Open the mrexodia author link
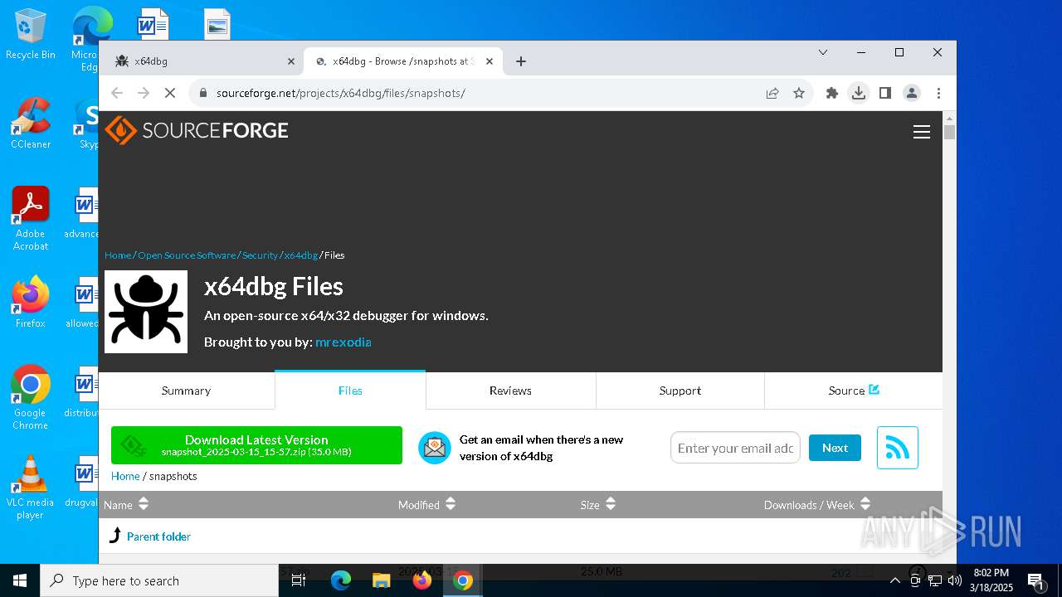Screen dimensions: 1062x597 (343, 342)
